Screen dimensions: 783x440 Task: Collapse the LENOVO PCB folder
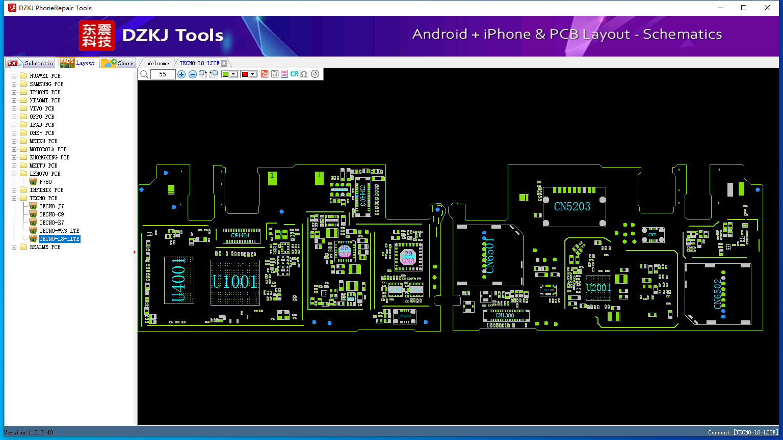[x=14, y=174]
